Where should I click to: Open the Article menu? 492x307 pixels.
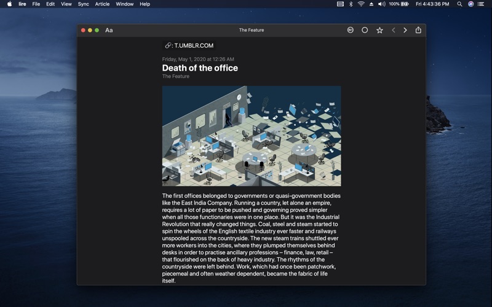[102, 4]
